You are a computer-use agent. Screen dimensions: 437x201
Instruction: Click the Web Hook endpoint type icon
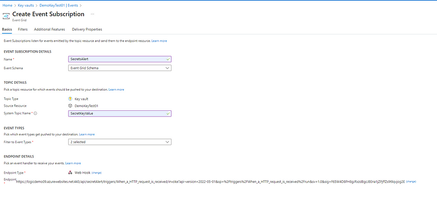70,173
